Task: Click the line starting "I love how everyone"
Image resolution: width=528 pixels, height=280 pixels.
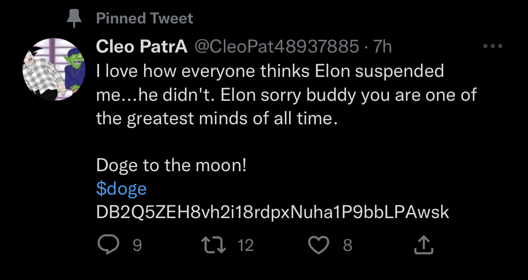Action: pos(270,71)
